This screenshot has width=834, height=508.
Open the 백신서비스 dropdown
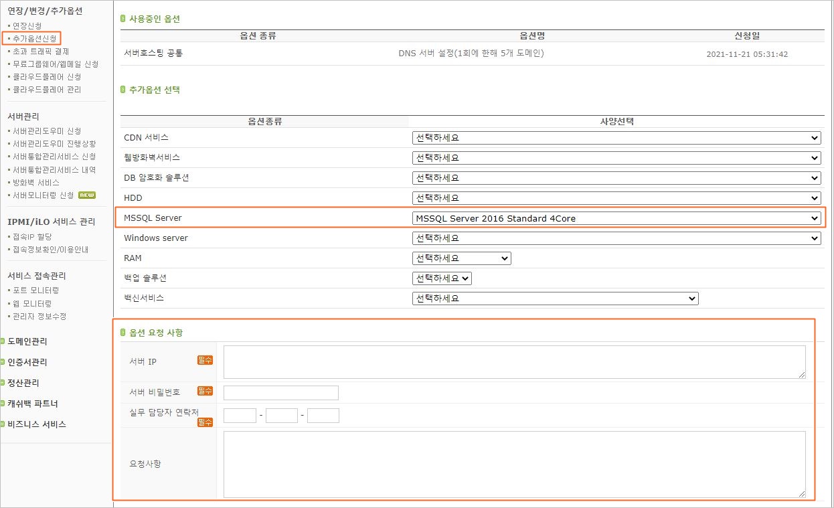(555, 299)
